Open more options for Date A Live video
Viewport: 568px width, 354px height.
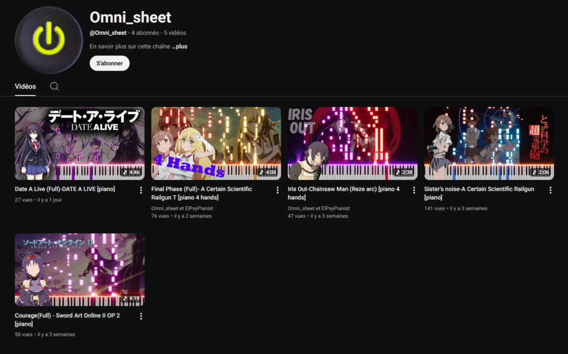(x=141, y=190)
